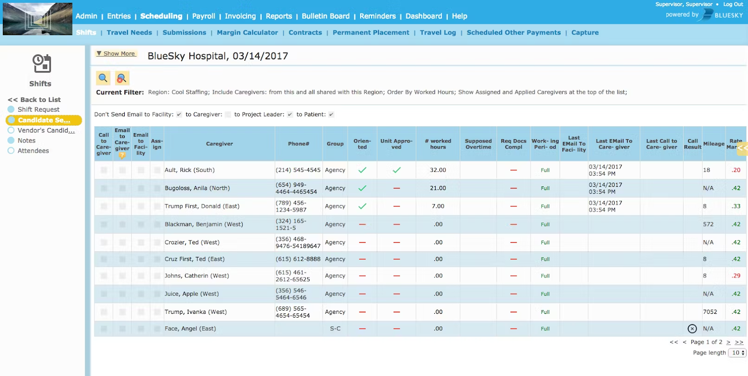The image size is (748, 376).
Task: Go to the next page of results
Action: coord(728,342)
